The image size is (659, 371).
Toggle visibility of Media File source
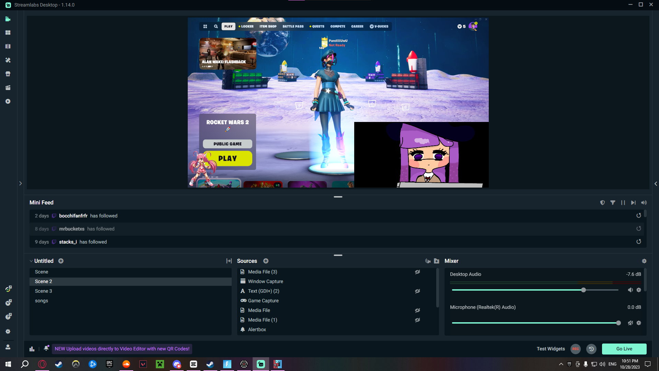[417, 310]
